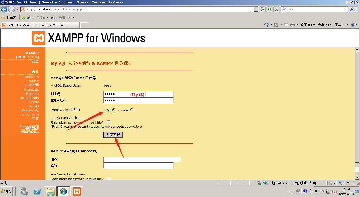This screenshot has height=197, width=360.
Task: Check MySQL safe plain password checkbox
Action: pos(108,122)
